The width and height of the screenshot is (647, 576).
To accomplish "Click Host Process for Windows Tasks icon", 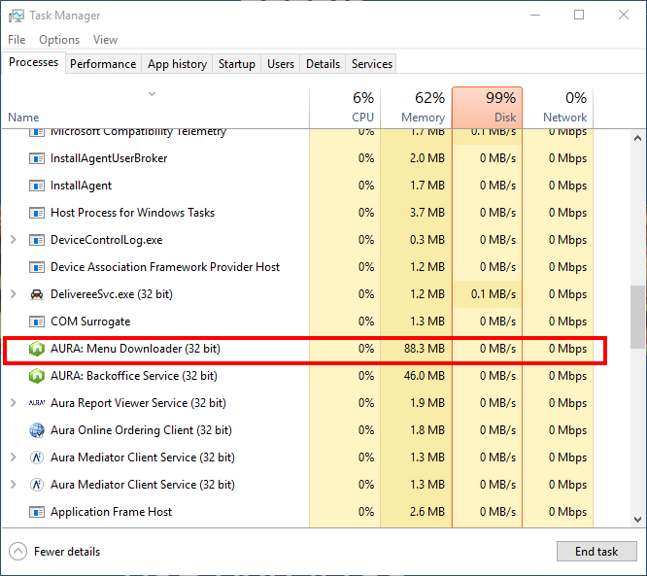I will [x=37, y=213].
